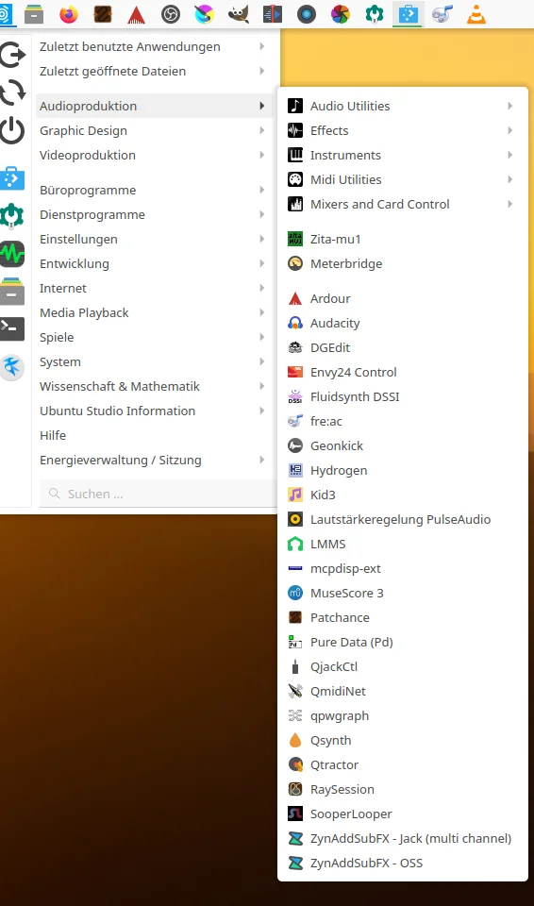Start GIMP from the top panel
534x906 pixels.
tap(239, 14)
